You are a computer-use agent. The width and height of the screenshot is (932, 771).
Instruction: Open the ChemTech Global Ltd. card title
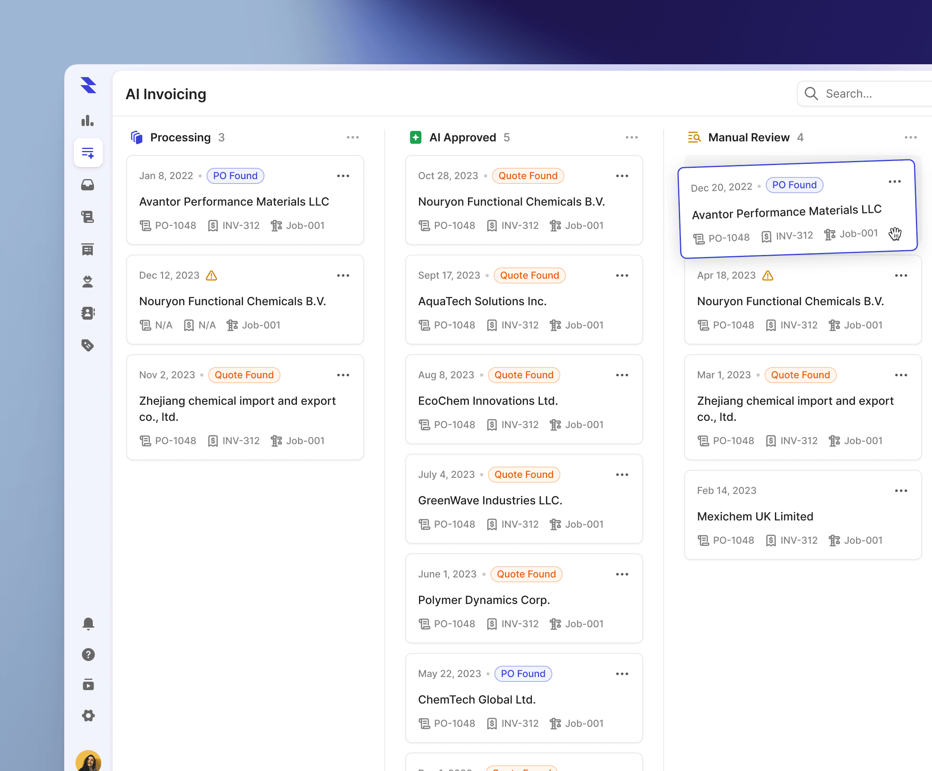tap(477, 700)
